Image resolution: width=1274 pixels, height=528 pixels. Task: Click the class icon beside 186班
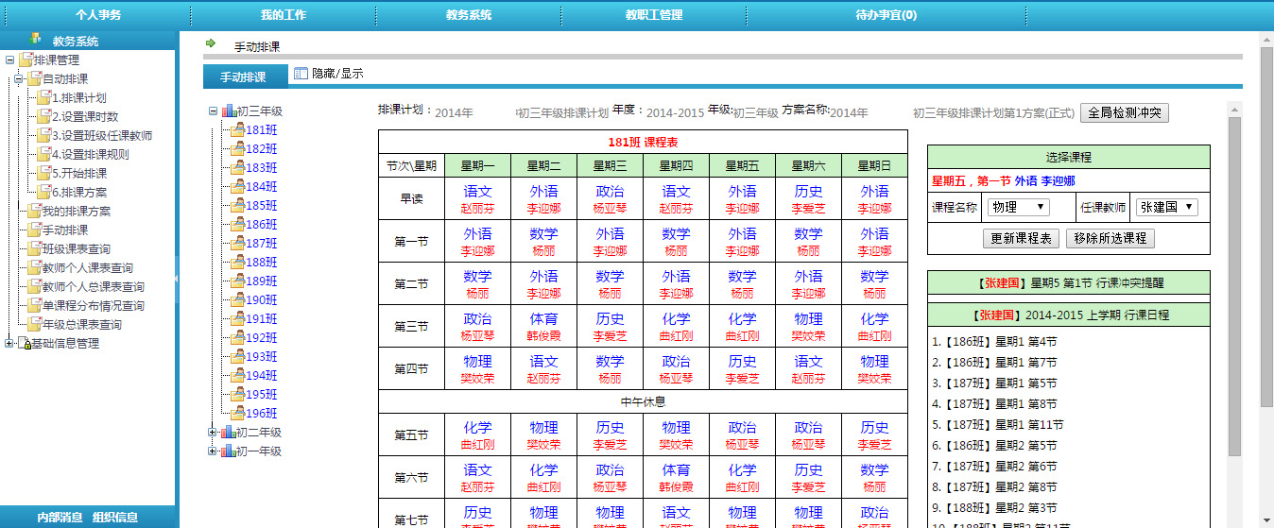(238, 225)
